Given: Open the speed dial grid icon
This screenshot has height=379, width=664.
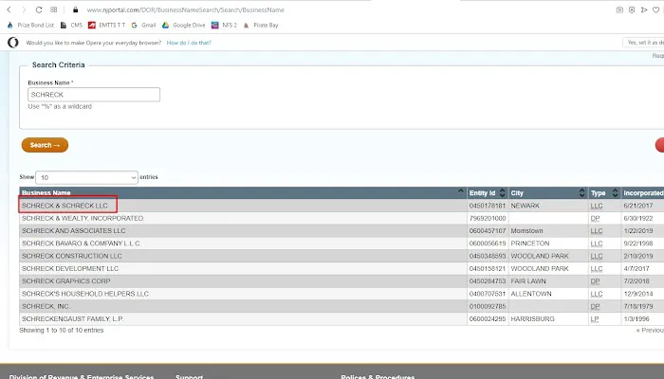Looking at the screenshot, I should pyautogui.click(x=53, y=9).
